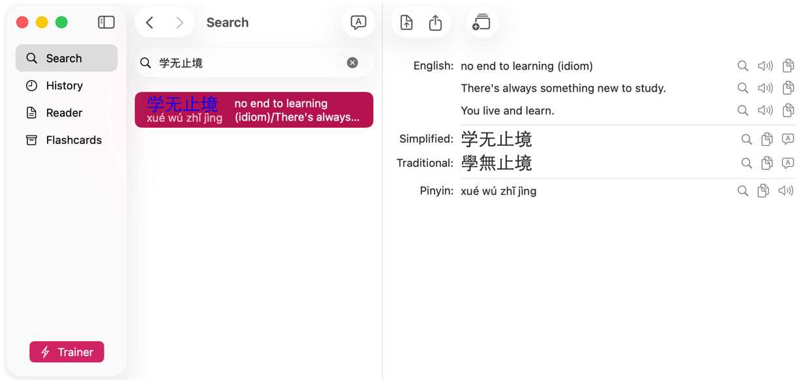Play audio for 'no end to learning'

point(765,66)
